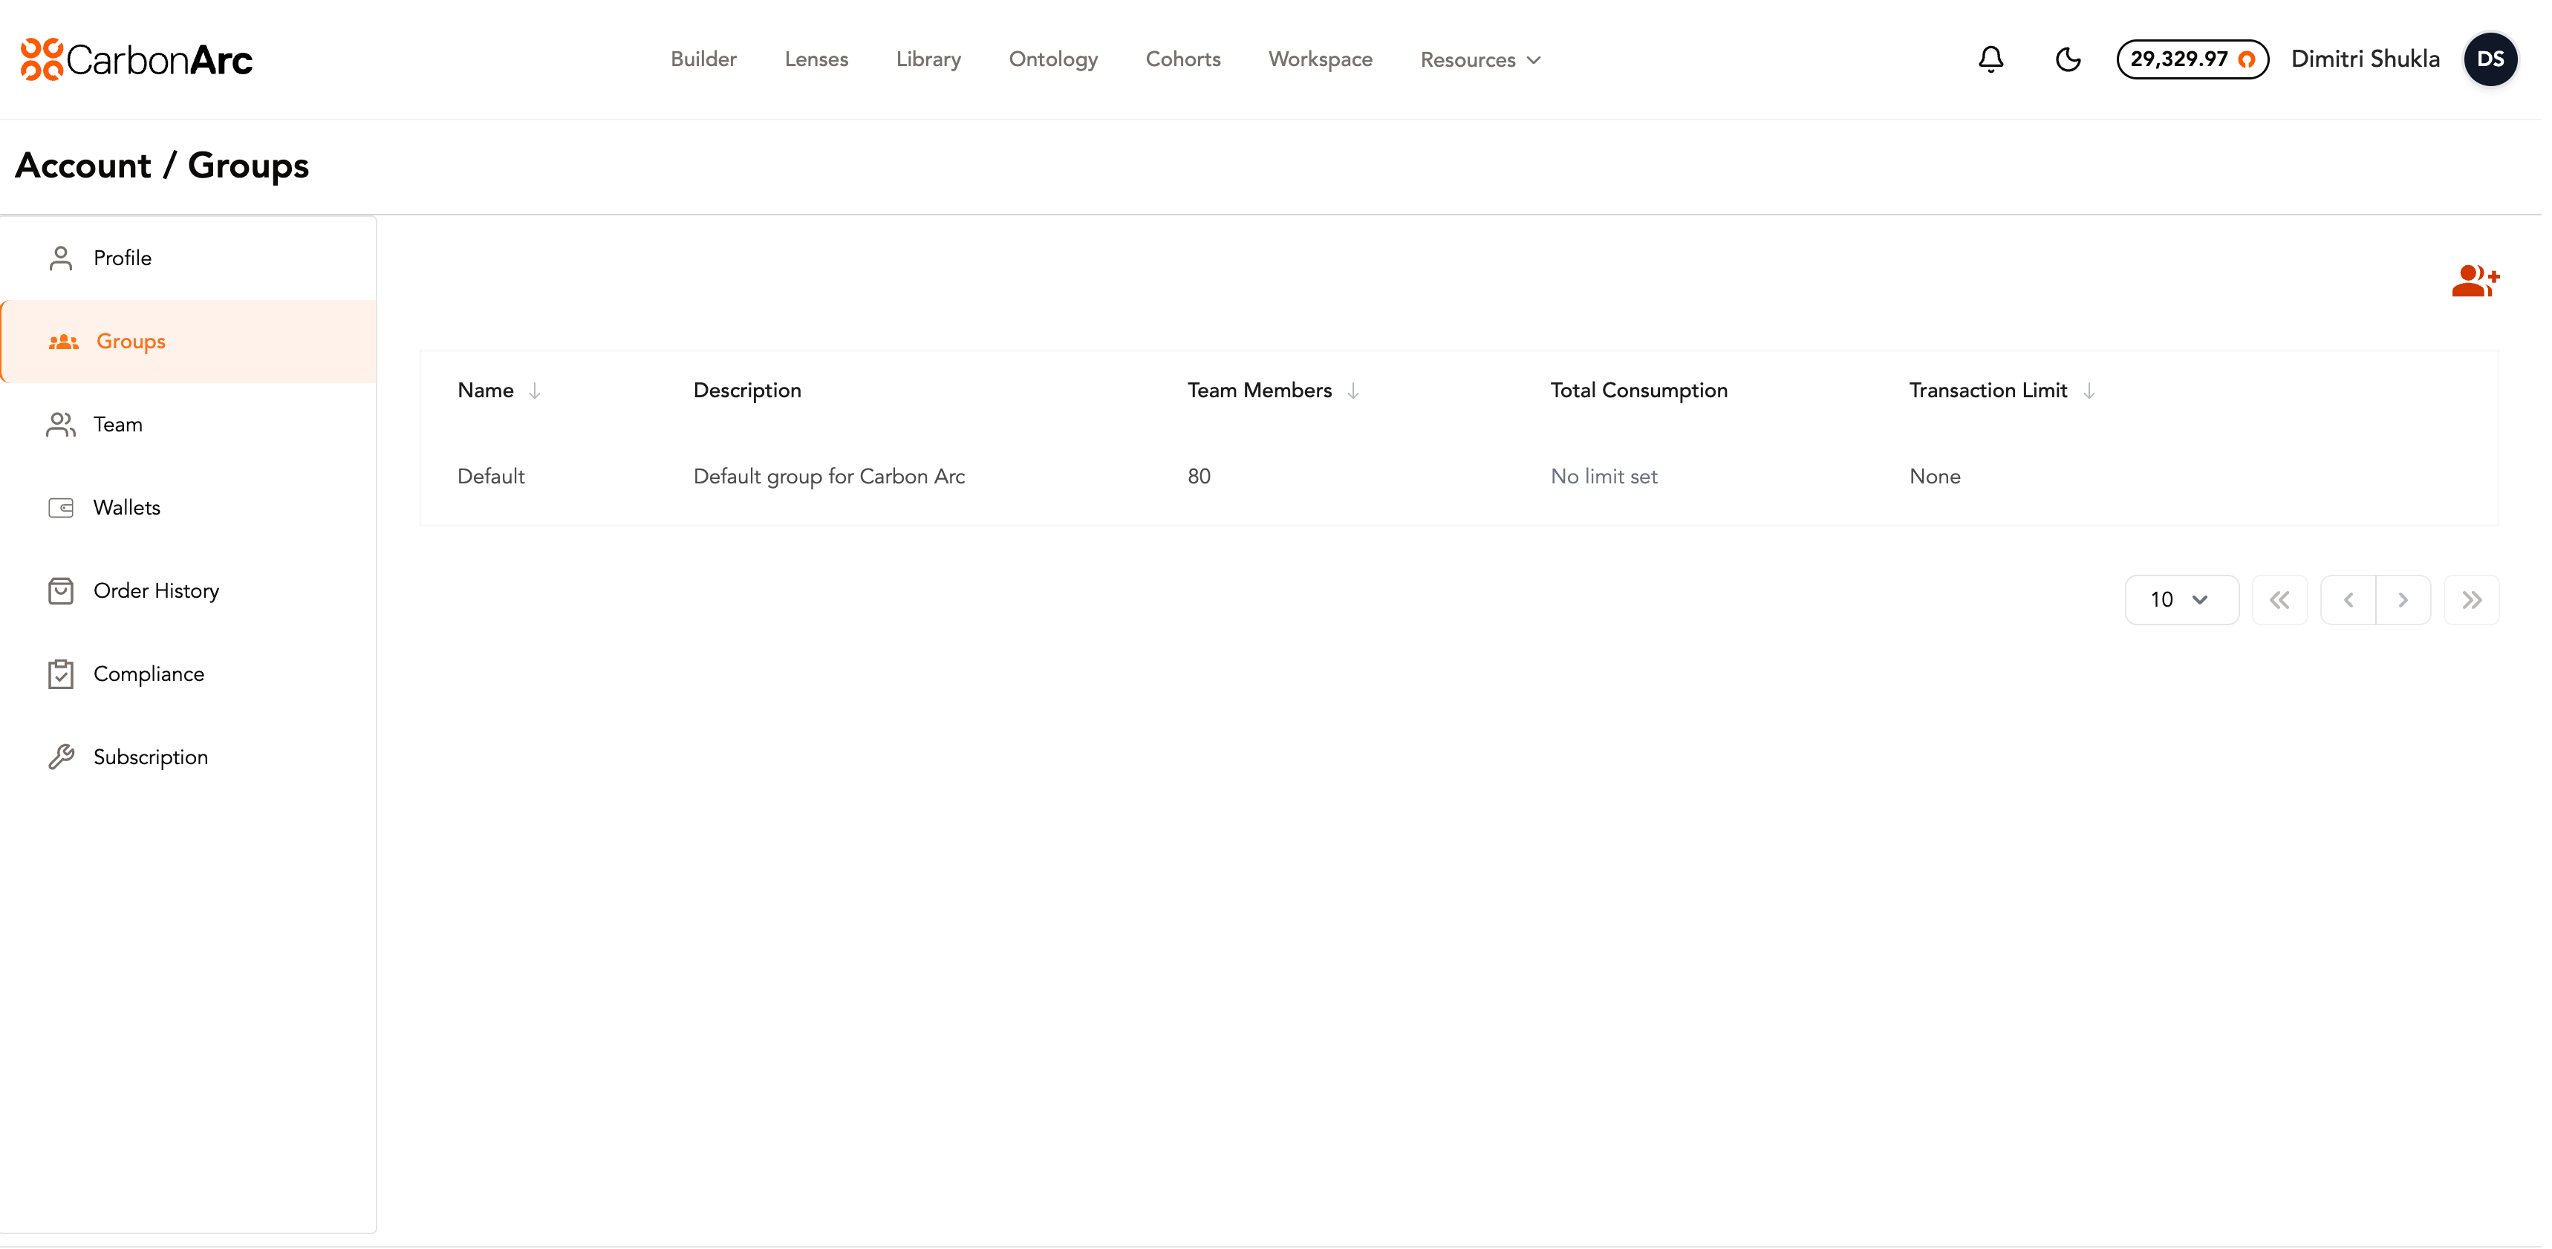This screenshot has height=1249, width=2552.
Task: Toggle dark mode moon icon
Action: click(x=2068, y=59)
